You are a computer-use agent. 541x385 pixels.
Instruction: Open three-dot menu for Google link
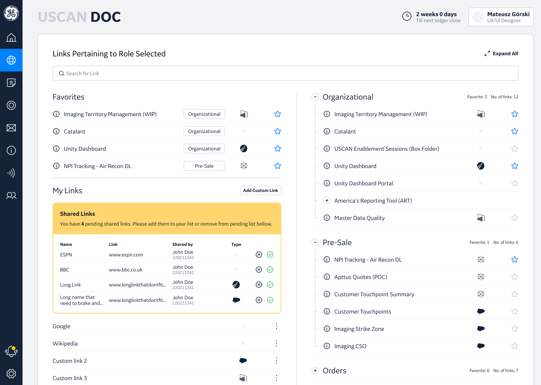click(277, 326)
